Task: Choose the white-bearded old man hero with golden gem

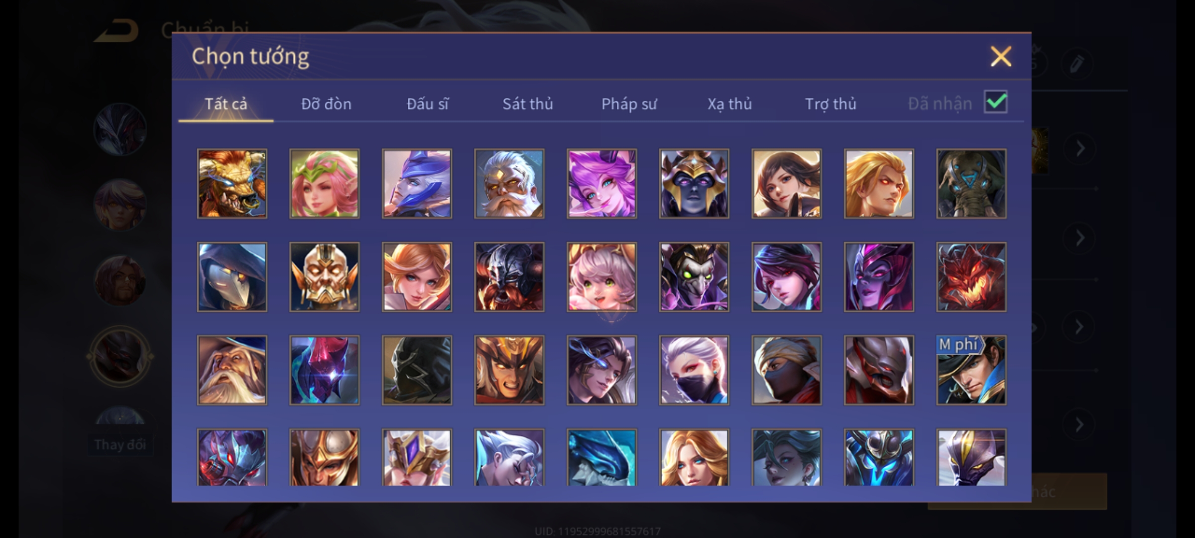Action: point(509,183)
